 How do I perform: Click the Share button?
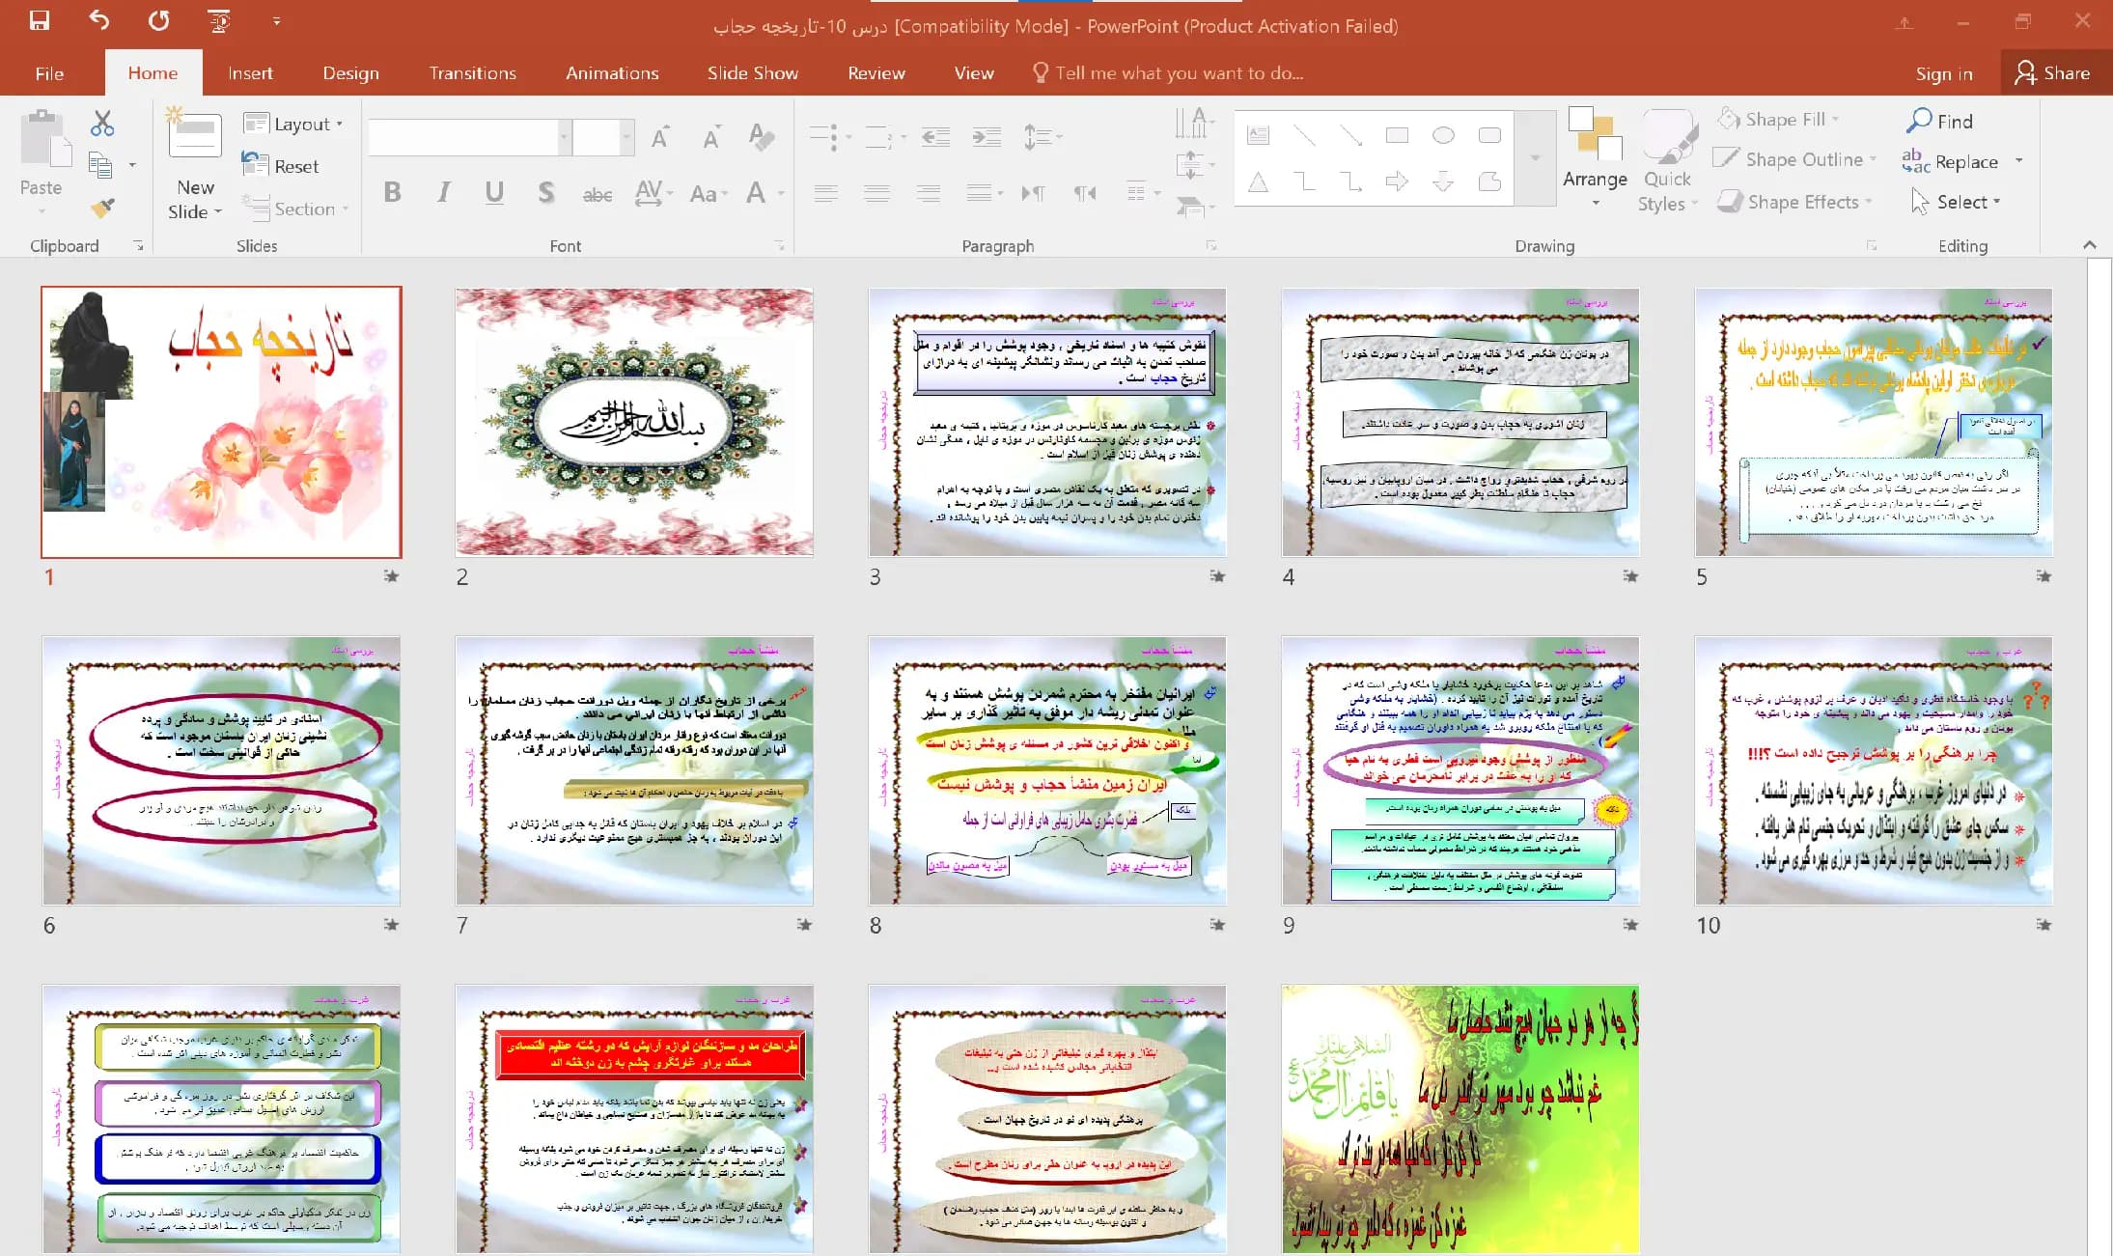pyautogui.click(x=2052, y=73)
